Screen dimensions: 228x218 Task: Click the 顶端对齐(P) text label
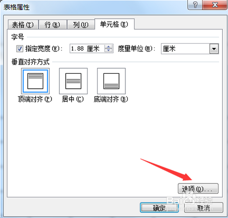point(35,99)
